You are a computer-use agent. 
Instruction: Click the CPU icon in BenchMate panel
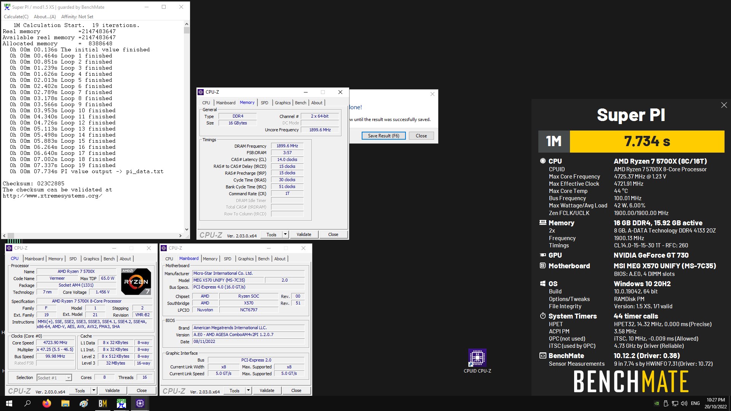tap(543, 161)
